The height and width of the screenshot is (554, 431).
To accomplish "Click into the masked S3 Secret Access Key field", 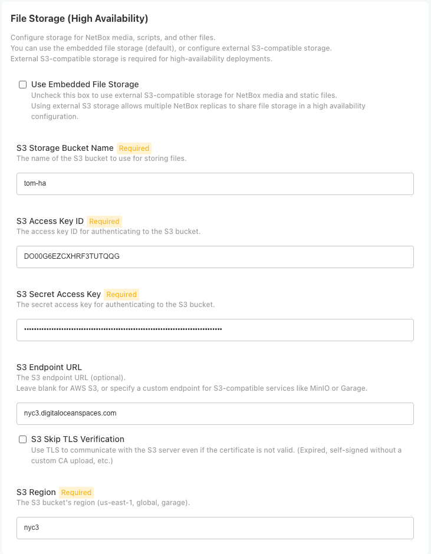I will tap(215, 329).
